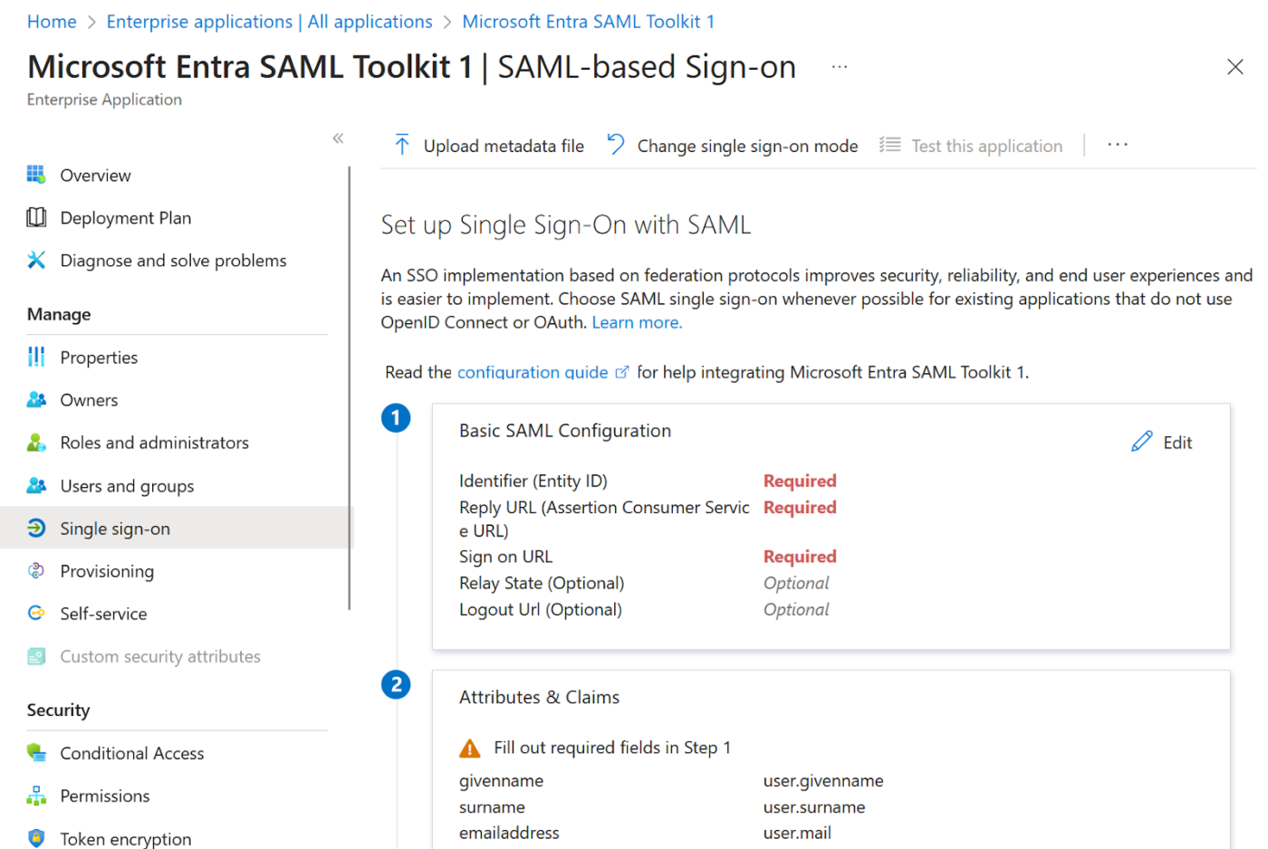Screen dimensions: 1268x849
Task: Click the Overview grid icon
Action: click(x=36, y=175)
